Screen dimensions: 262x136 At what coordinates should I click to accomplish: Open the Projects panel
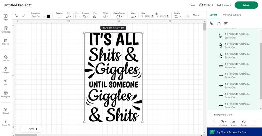coord(6,42)
